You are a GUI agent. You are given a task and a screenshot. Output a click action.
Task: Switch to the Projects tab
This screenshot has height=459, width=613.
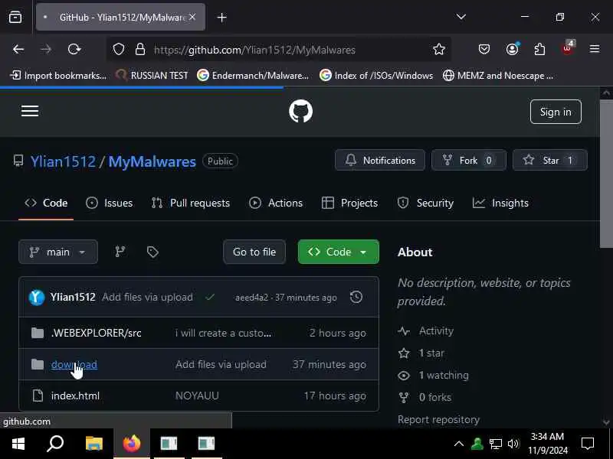coord(349,203)
